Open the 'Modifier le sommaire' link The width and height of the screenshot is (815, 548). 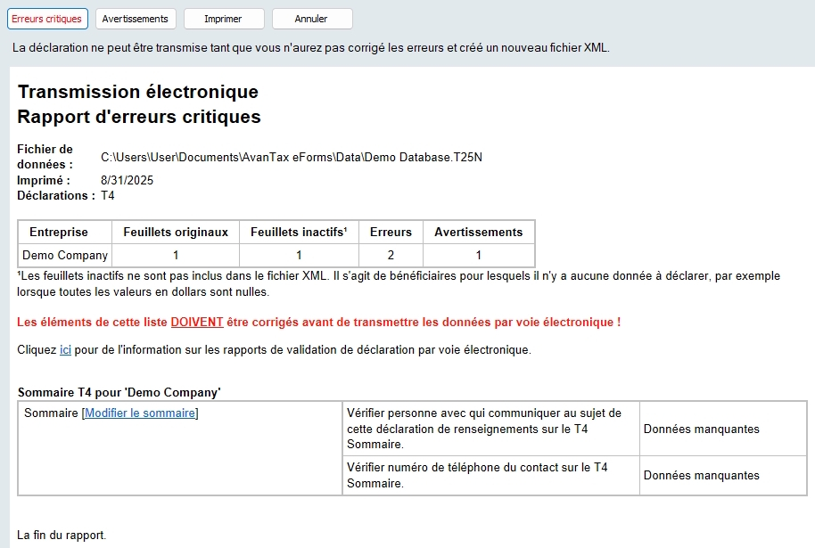[x=140, y=413]
